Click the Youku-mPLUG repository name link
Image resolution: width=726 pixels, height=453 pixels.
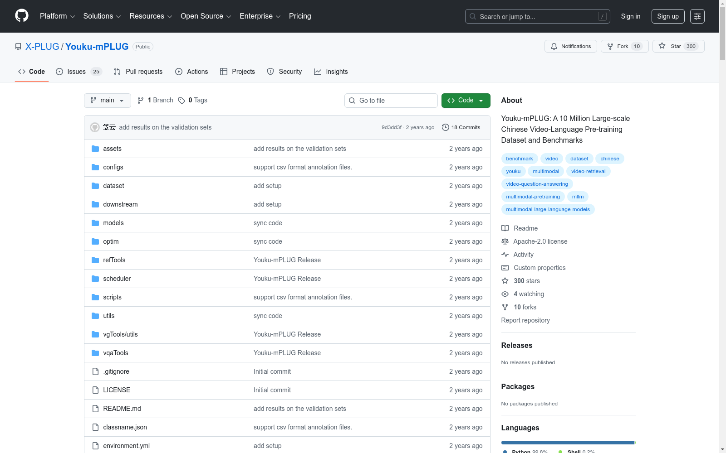(x=97, y=47)
